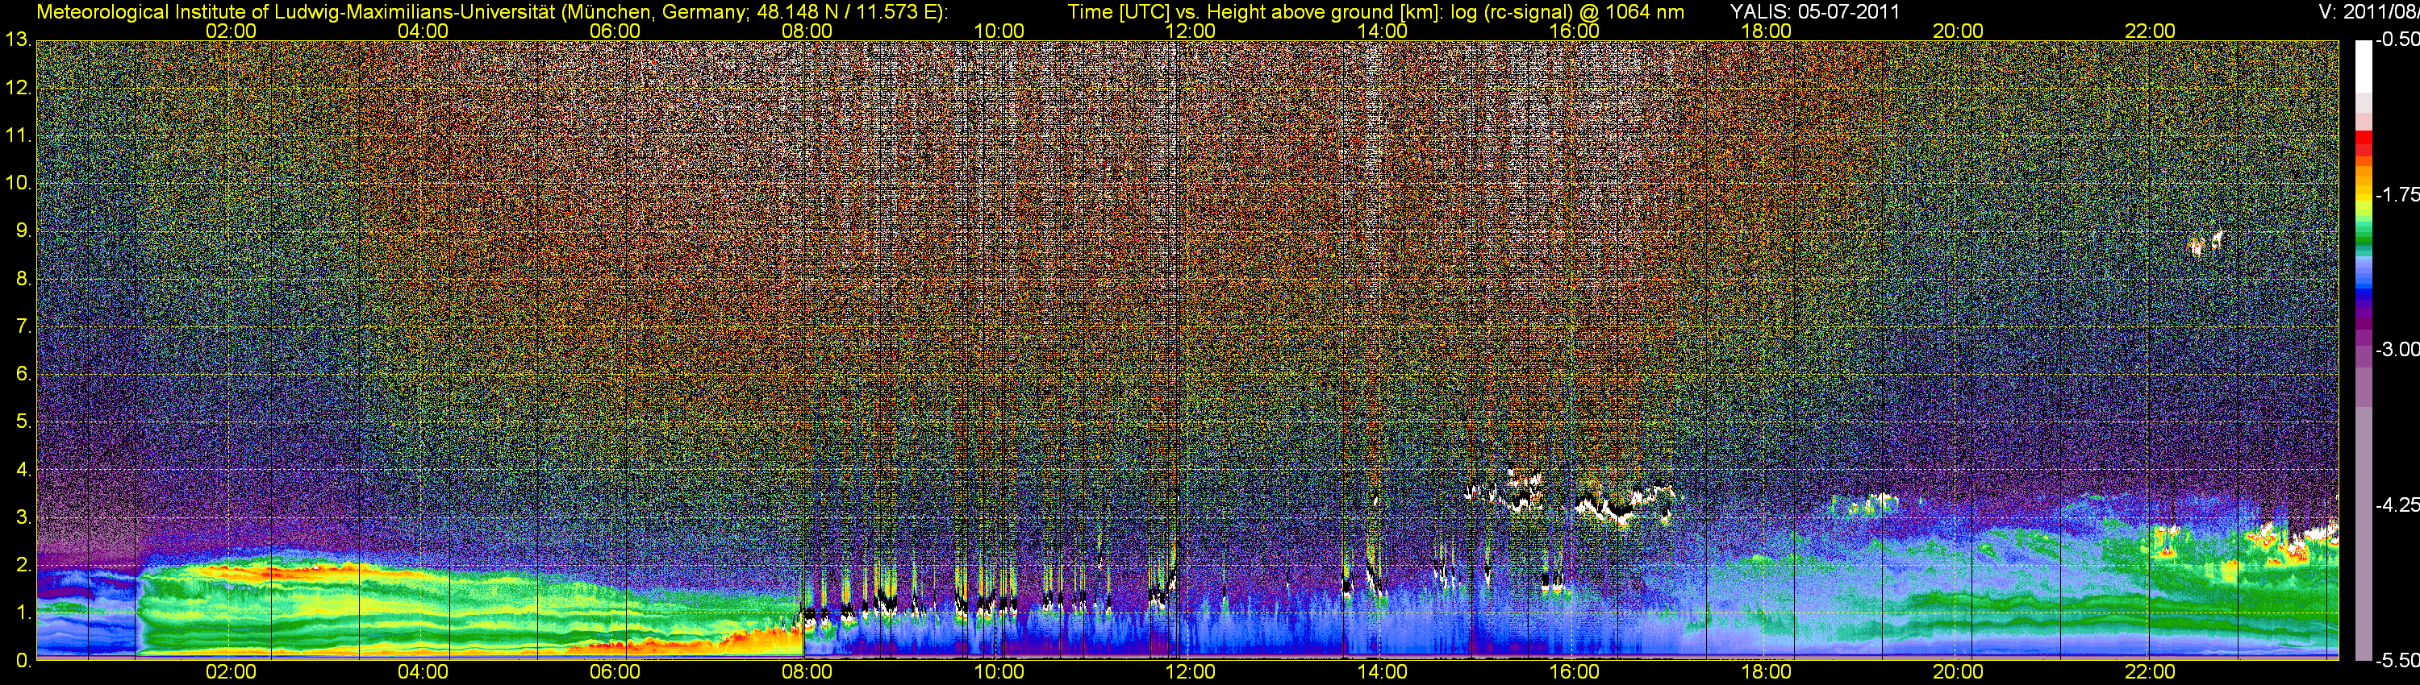
Task: Click the 1 km label on the height axis
Action: 23,612
